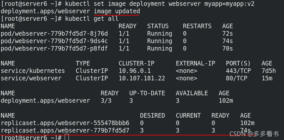
Task: Click the deployment READY value 3/3
Action: tap(106, 100)
